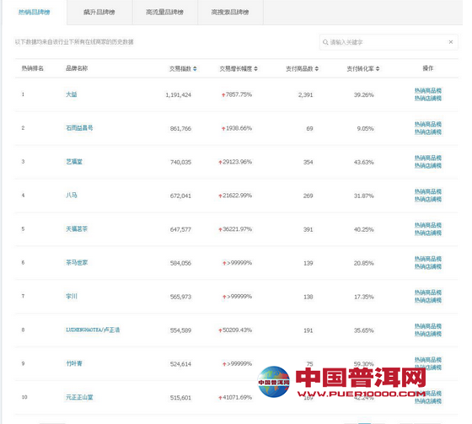Open brand 艺福堂 in rank 3
472x424 pixels.
(74, 162)
